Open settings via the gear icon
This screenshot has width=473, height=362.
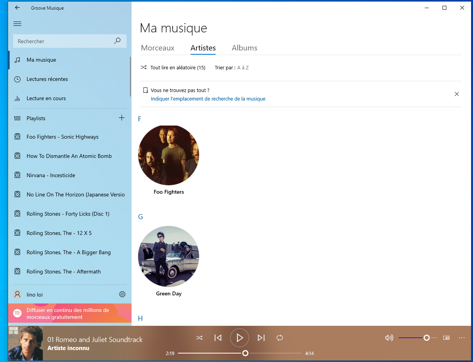(x=122, y=294)
